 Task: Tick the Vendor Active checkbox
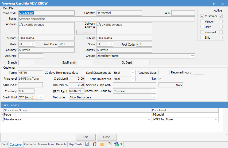point(221,21)
